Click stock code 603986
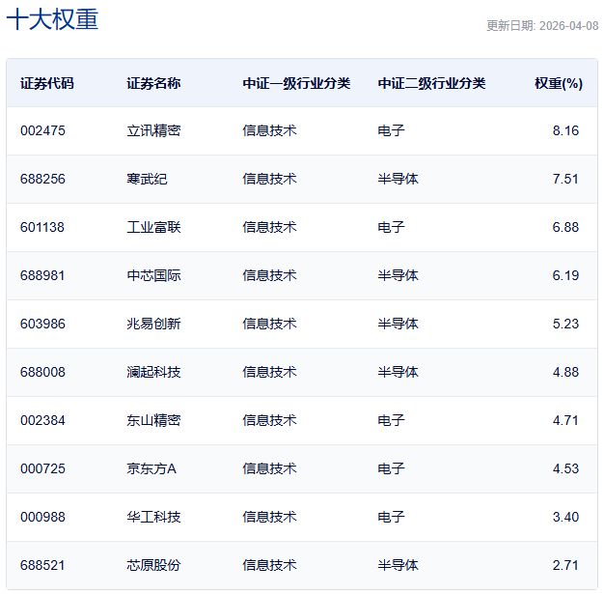Screen dimensions: 604x594 point(42,324)
